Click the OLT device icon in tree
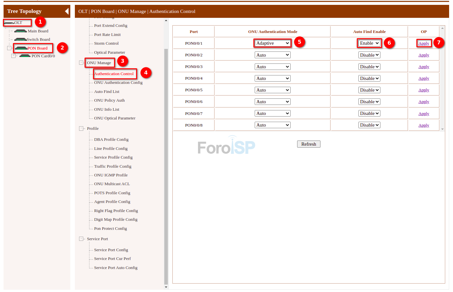This screenshot has width=453, height=292. (x=9, y=23)
